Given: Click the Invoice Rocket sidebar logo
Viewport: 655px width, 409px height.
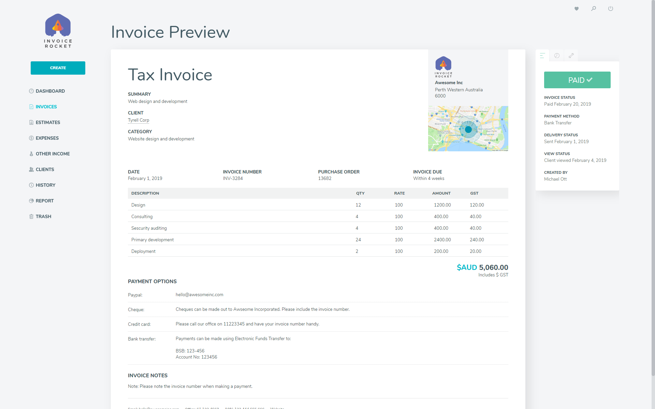Looking at the screenshot, I should [x=58, y=31].
